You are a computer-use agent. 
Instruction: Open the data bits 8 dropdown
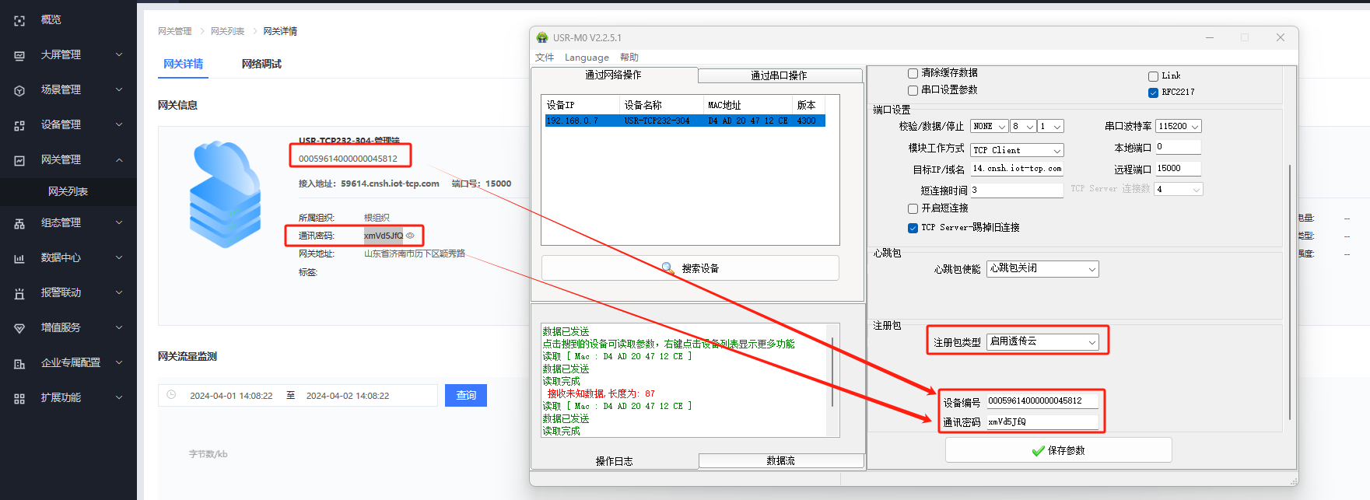[x=1023, y=126]
